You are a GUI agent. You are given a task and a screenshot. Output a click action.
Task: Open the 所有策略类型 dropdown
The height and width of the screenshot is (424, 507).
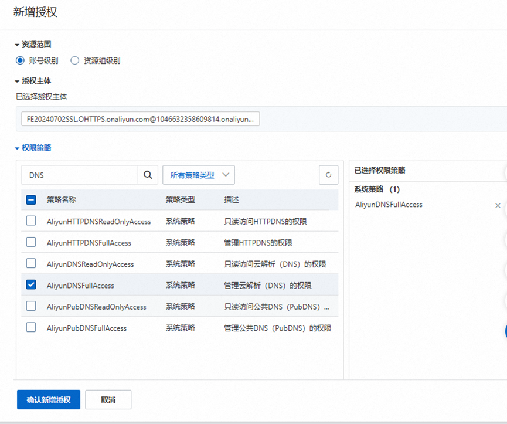[x=199, y=175]
